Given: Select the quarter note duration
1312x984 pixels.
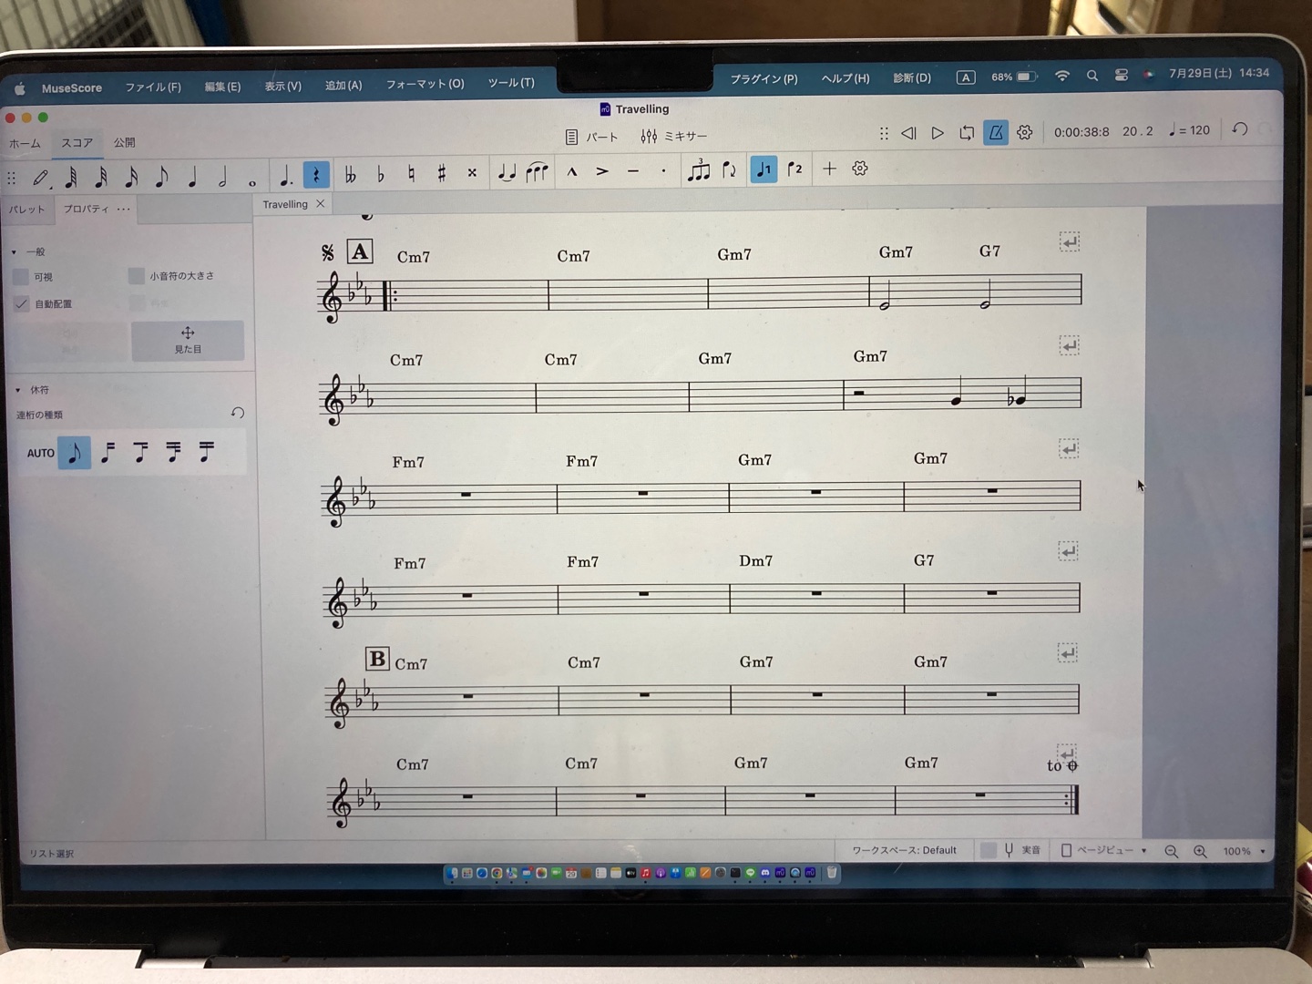Looking at the screenshot, I should click(x=192, y=177).
